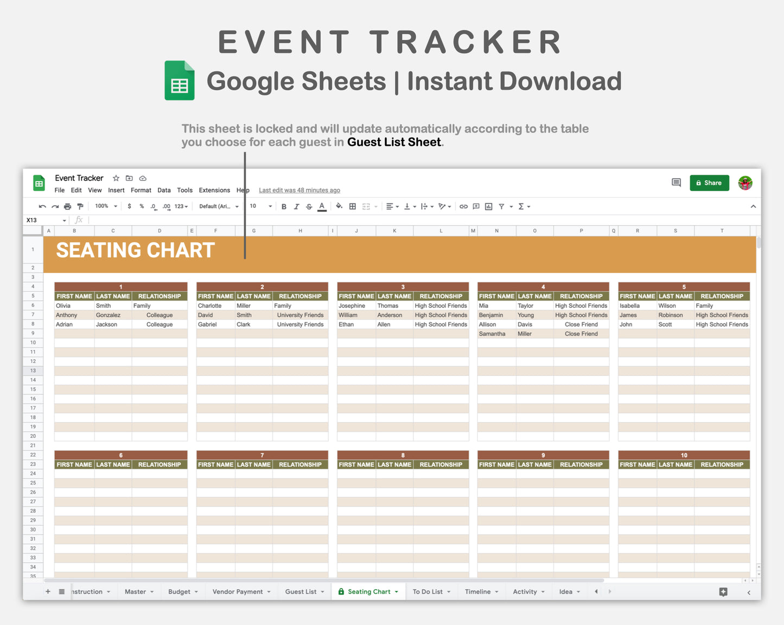
Task: Open the Timeline sheet tab
Action: (479, 591)
